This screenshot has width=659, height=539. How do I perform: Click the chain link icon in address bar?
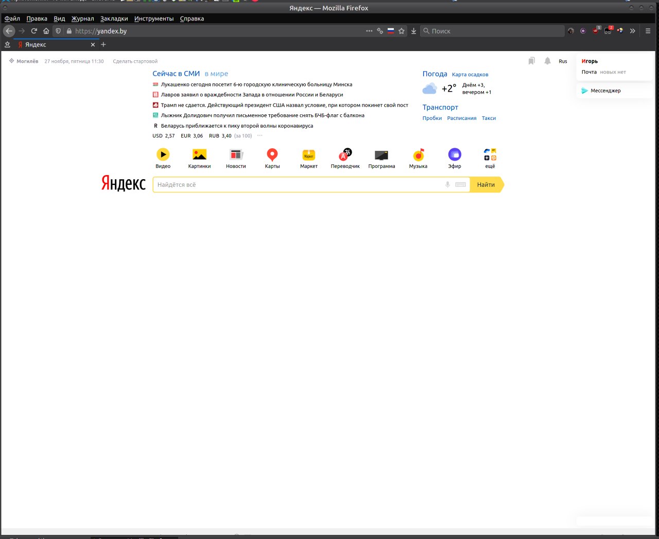pyautogui.click(x=380, y=31)
